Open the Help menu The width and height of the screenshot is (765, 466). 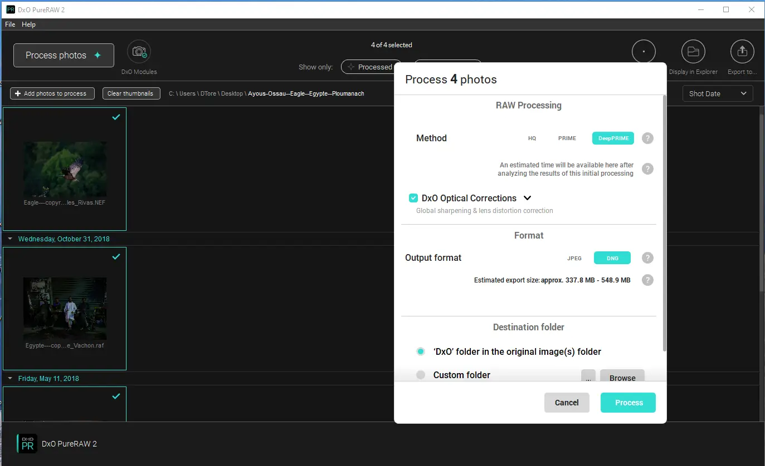[28, 24]
